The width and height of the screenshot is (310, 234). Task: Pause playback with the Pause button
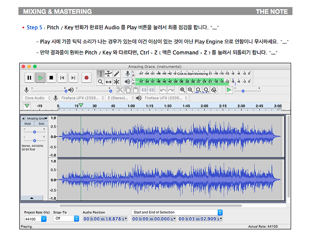pos(29,78)
